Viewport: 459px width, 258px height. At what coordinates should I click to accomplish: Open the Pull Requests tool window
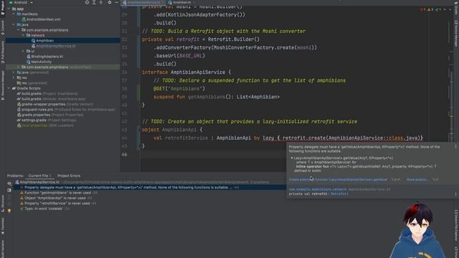[3, 52]
